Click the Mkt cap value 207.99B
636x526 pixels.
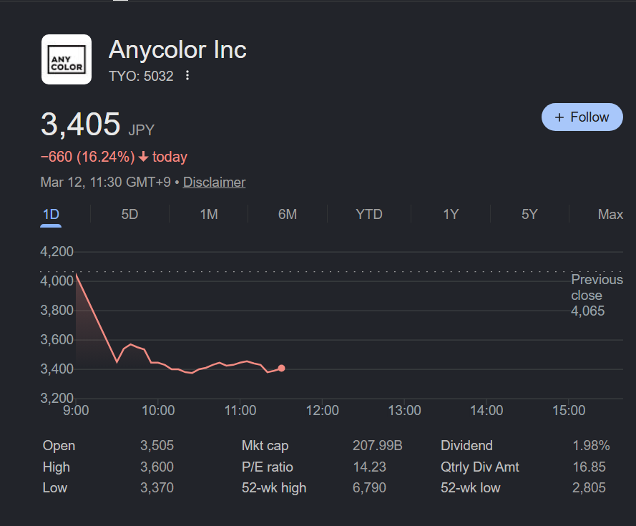point(377,446)
